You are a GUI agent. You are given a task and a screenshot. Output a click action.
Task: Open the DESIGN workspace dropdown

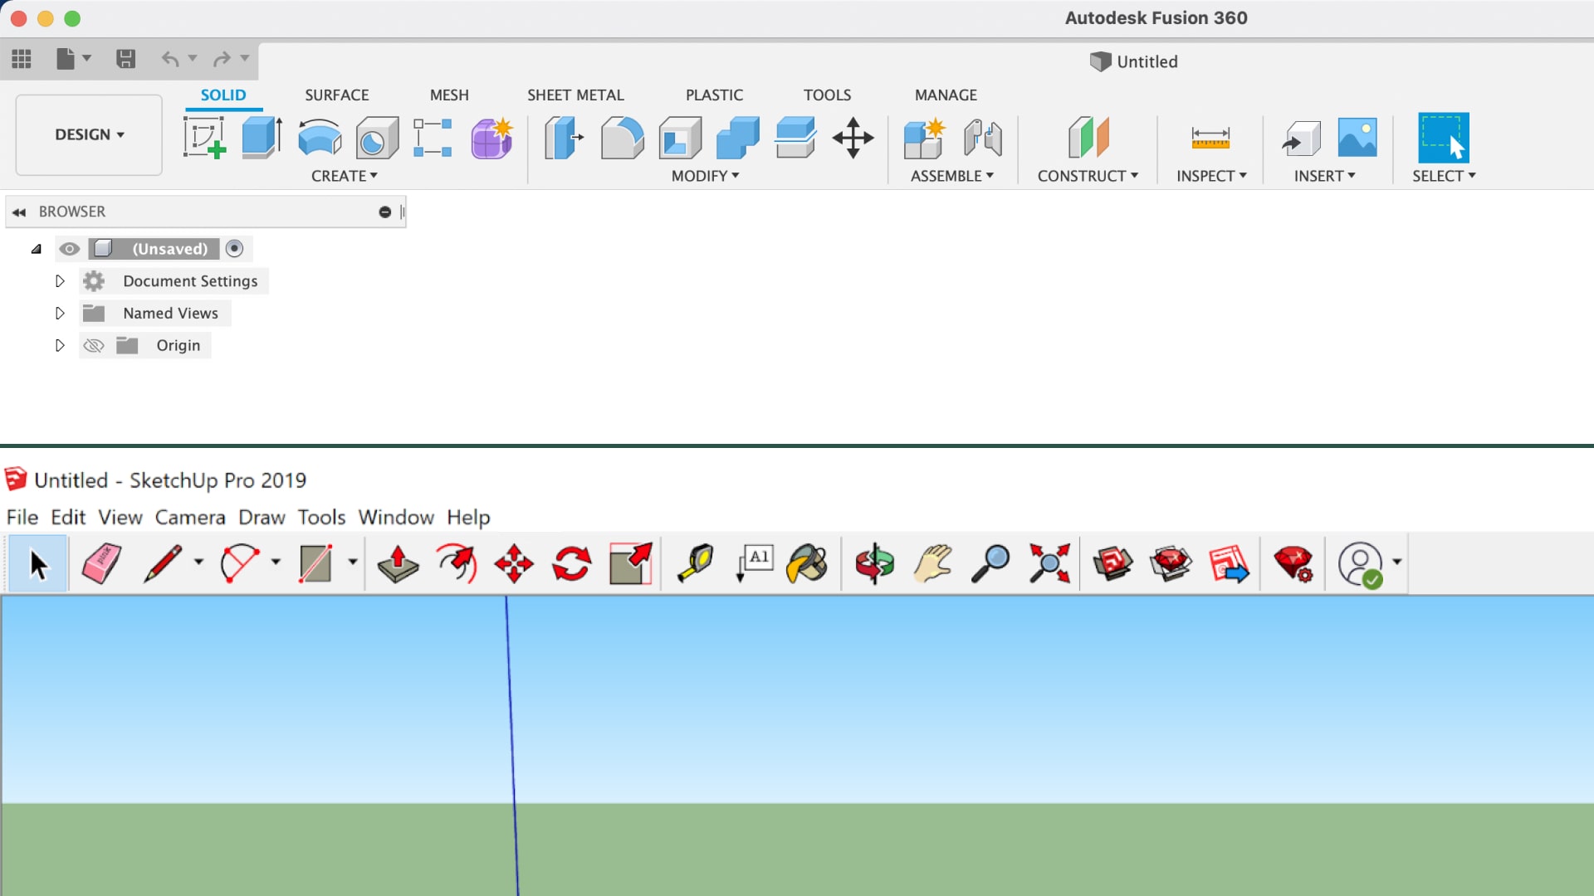click(89, 134)
